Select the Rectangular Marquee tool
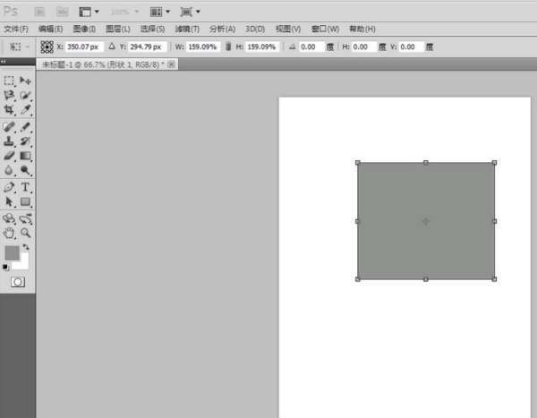Viewport: 537px width, 418px height. tap(9, 81)
